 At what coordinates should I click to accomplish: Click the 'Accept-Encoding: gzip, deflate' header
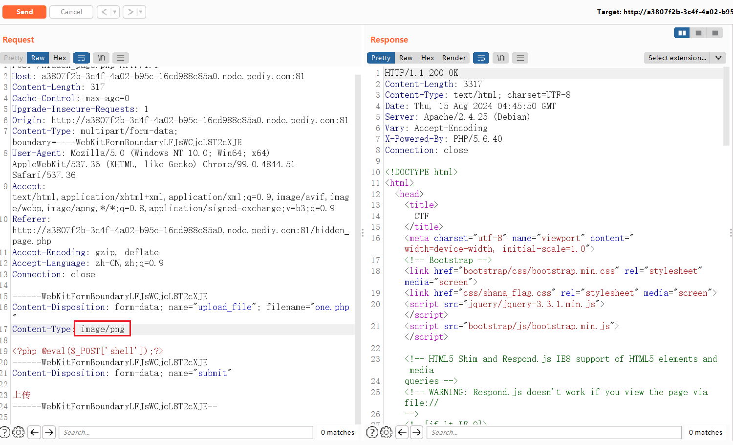pos(86,252)
